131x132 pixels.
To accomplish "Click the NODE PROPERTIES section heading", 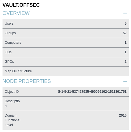I will tap(27, 81).
